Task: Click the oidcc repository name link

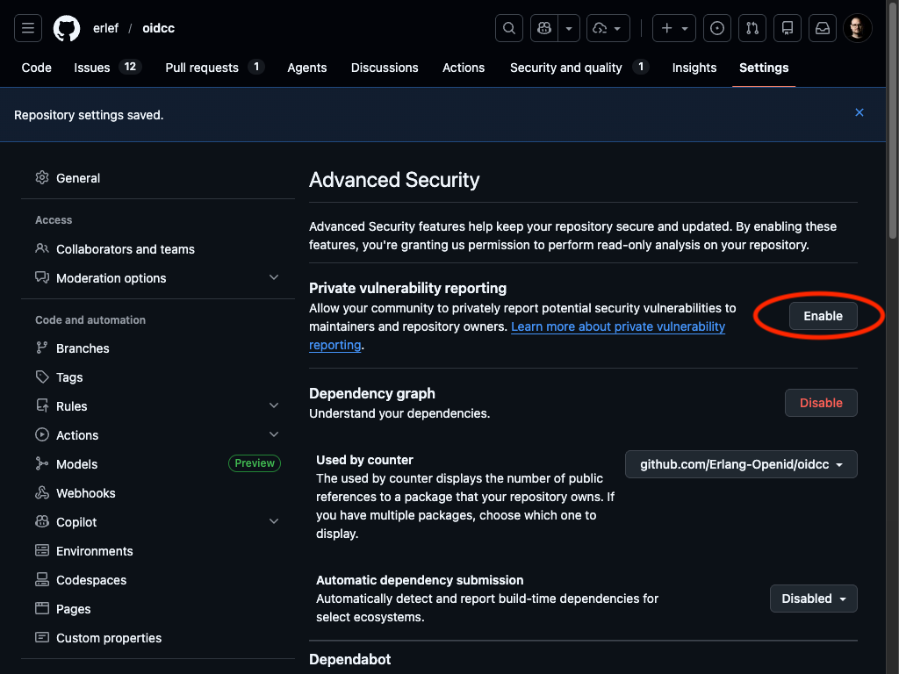Action: (158, 28)
